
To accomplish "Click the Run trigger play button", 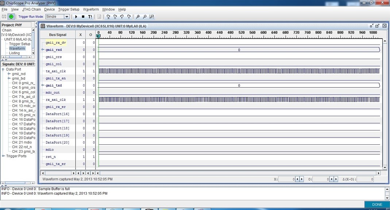I will [x=76, y=17].
